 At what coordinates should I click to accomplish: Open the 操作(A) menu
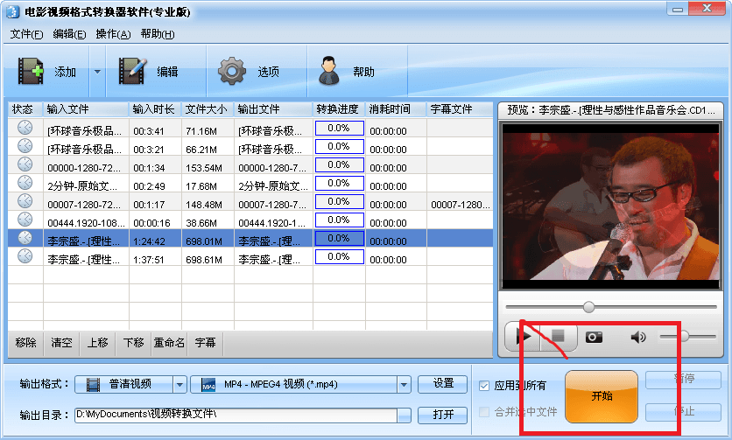[113, 34]
